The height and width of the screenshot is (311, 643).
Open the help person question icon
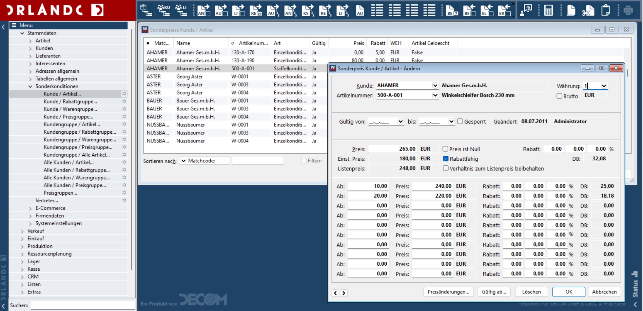tap(526, 10)
